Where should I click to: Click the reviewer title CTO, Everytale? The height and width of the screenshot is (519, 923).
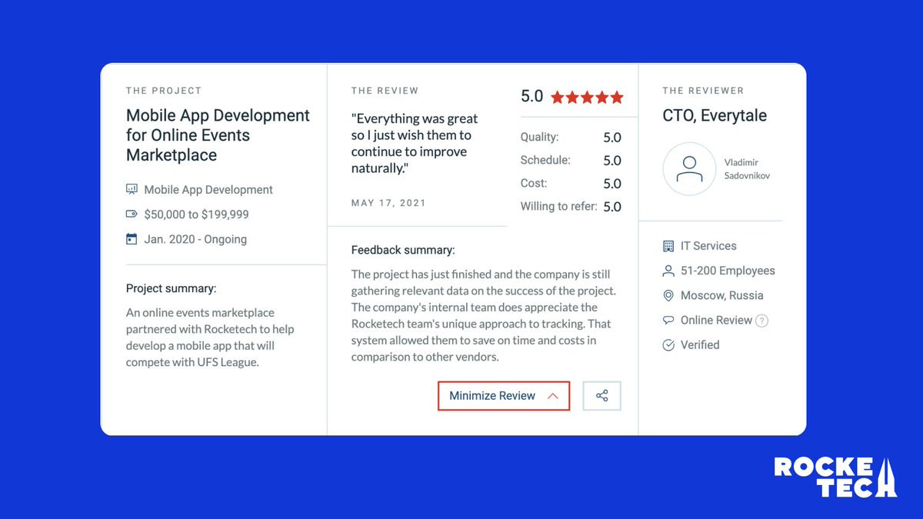715,116
